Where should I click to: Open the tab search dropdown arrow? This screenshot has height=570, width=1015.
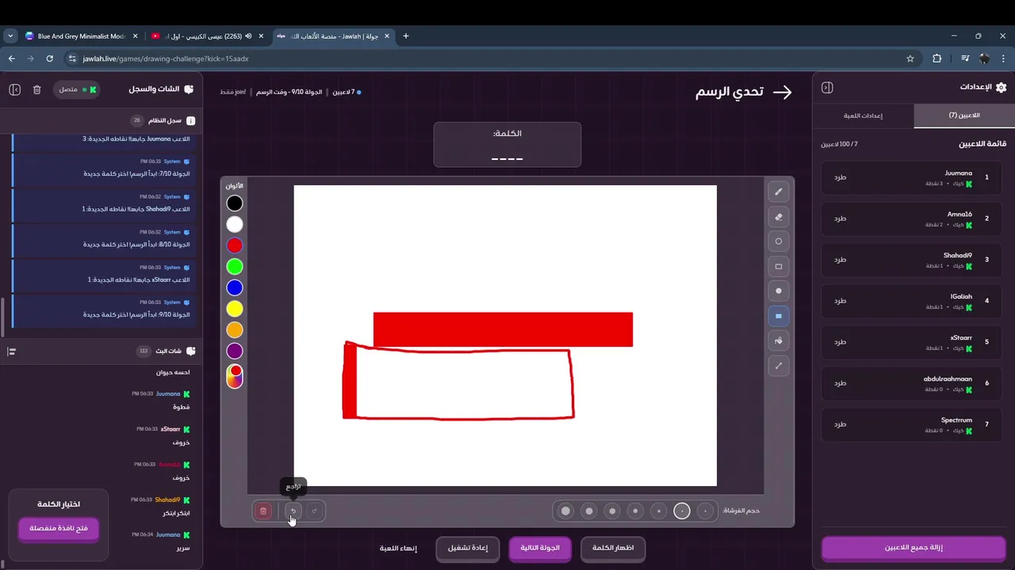pos(10,36)
